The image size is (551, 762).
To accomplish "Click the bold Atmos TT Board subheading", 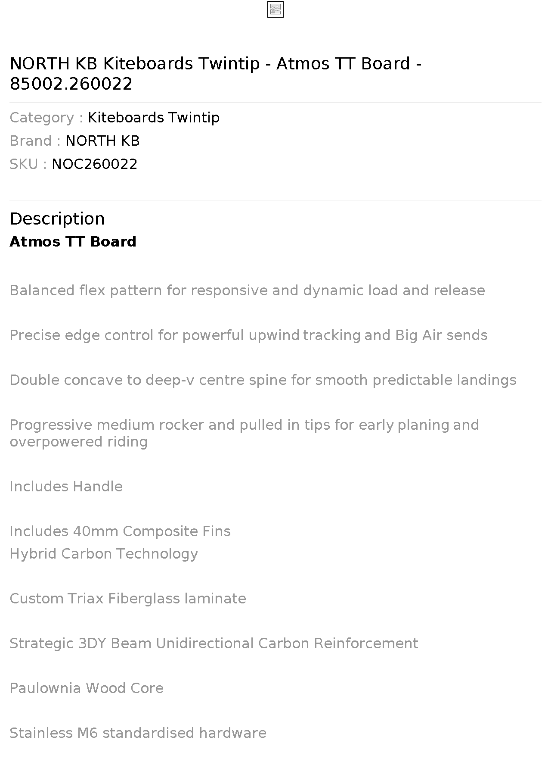I will [x=73, y=241].
